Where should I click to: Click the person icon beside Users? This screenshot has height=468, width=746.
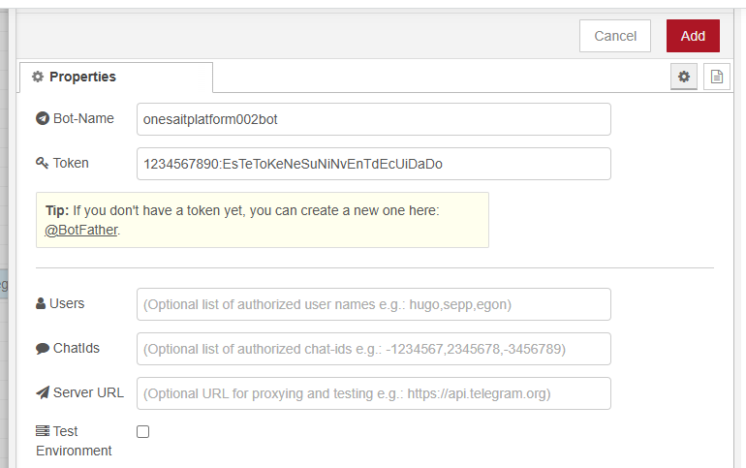tap(42, 304)
